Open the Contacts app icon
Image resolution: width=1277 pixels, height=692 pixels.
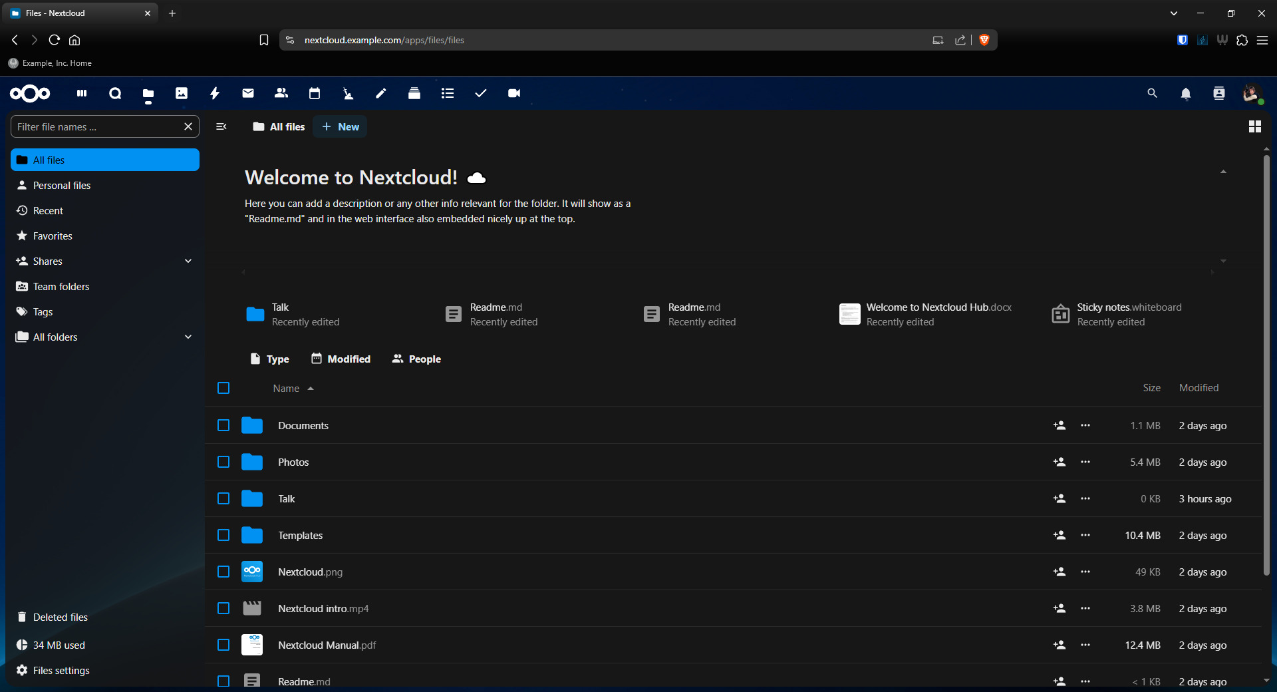point(281,93)
